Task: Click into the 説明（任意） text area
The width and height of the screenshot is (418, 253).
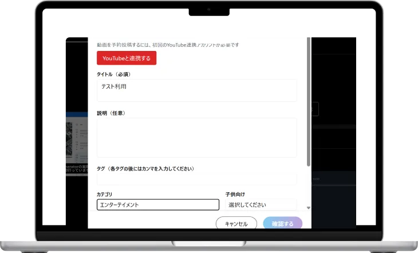Action: pos(197,137)
